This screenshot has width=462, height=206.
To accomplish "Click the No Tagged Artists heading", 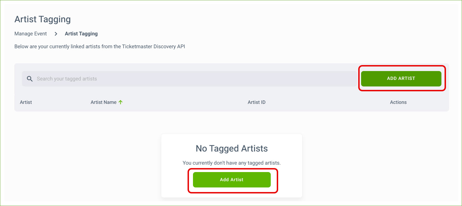I will point(232,148).
